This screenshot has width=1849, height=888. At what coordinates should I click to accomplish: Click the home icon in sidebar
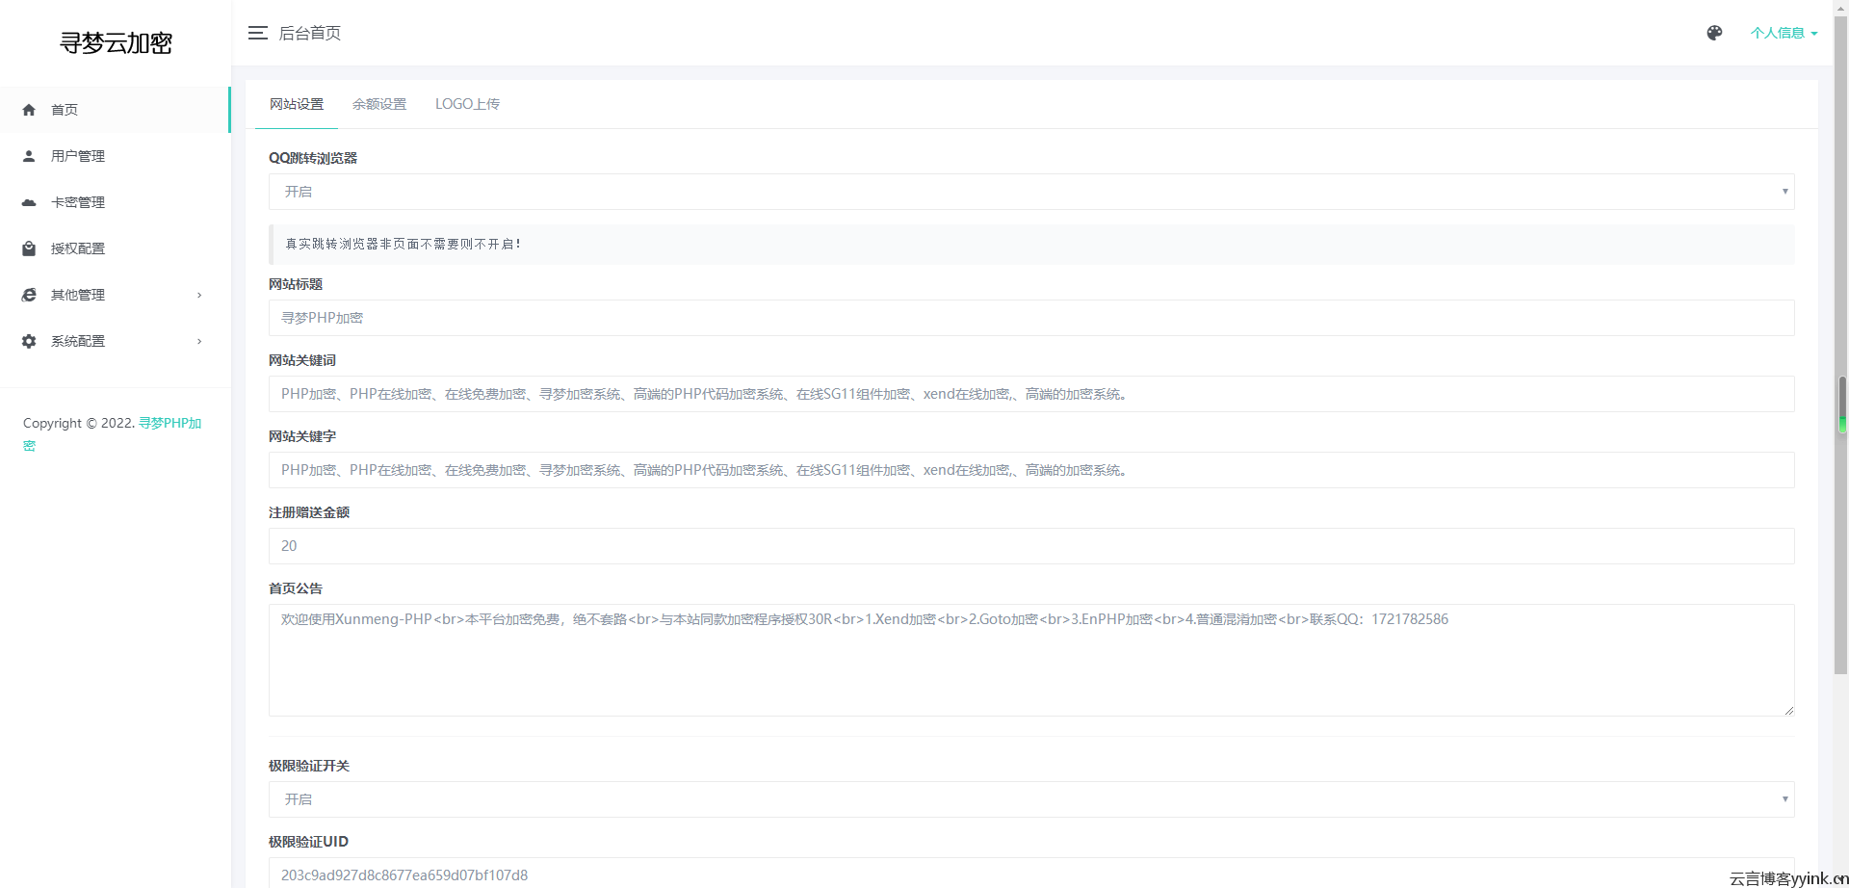point(29,110)
